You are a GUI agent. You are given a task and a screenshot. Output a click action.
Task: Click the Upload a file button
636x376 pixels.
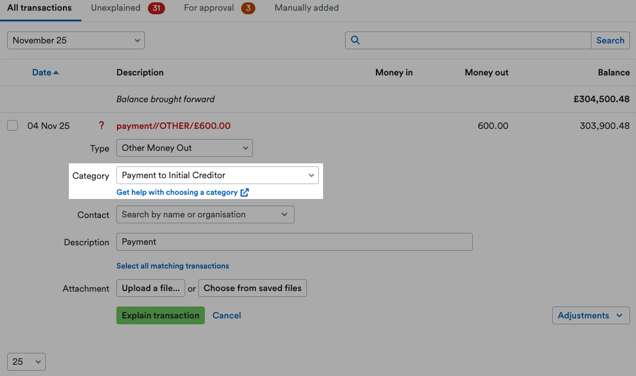point(151,288)
